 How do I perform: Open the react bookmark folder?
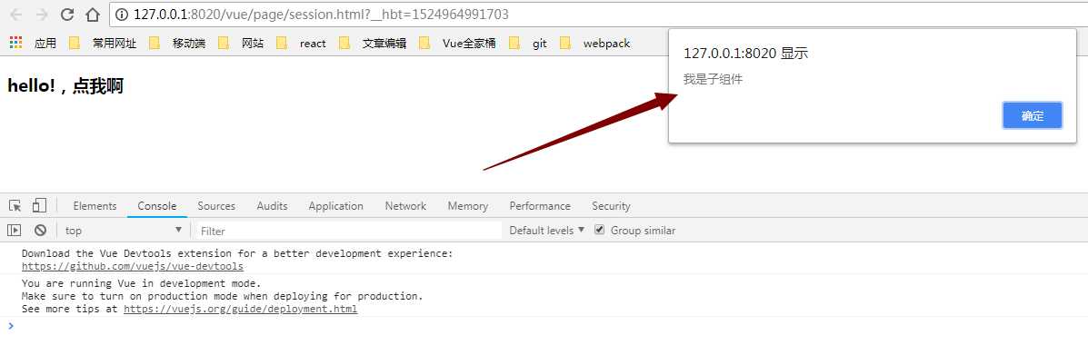pos(301,43)
